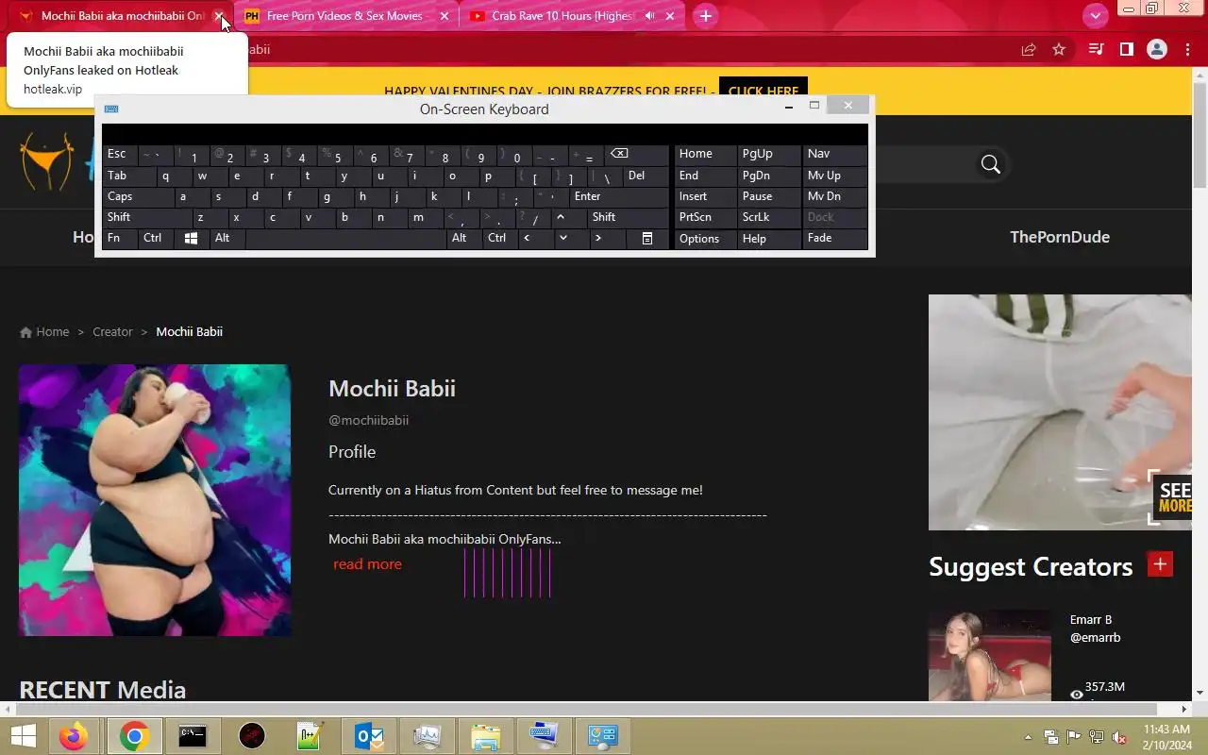Toggle the ScrLk key on the On-Screen Keyboard

(x=770, y=217)
